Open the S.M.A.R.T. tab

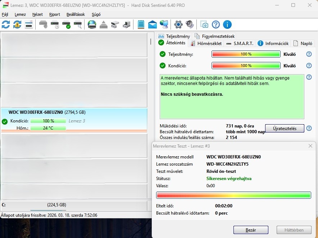(x=240, y=43)
